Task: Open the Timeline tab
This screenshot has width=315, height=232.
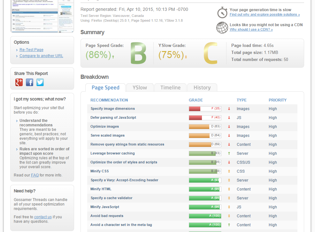Action: pos(170,88)
